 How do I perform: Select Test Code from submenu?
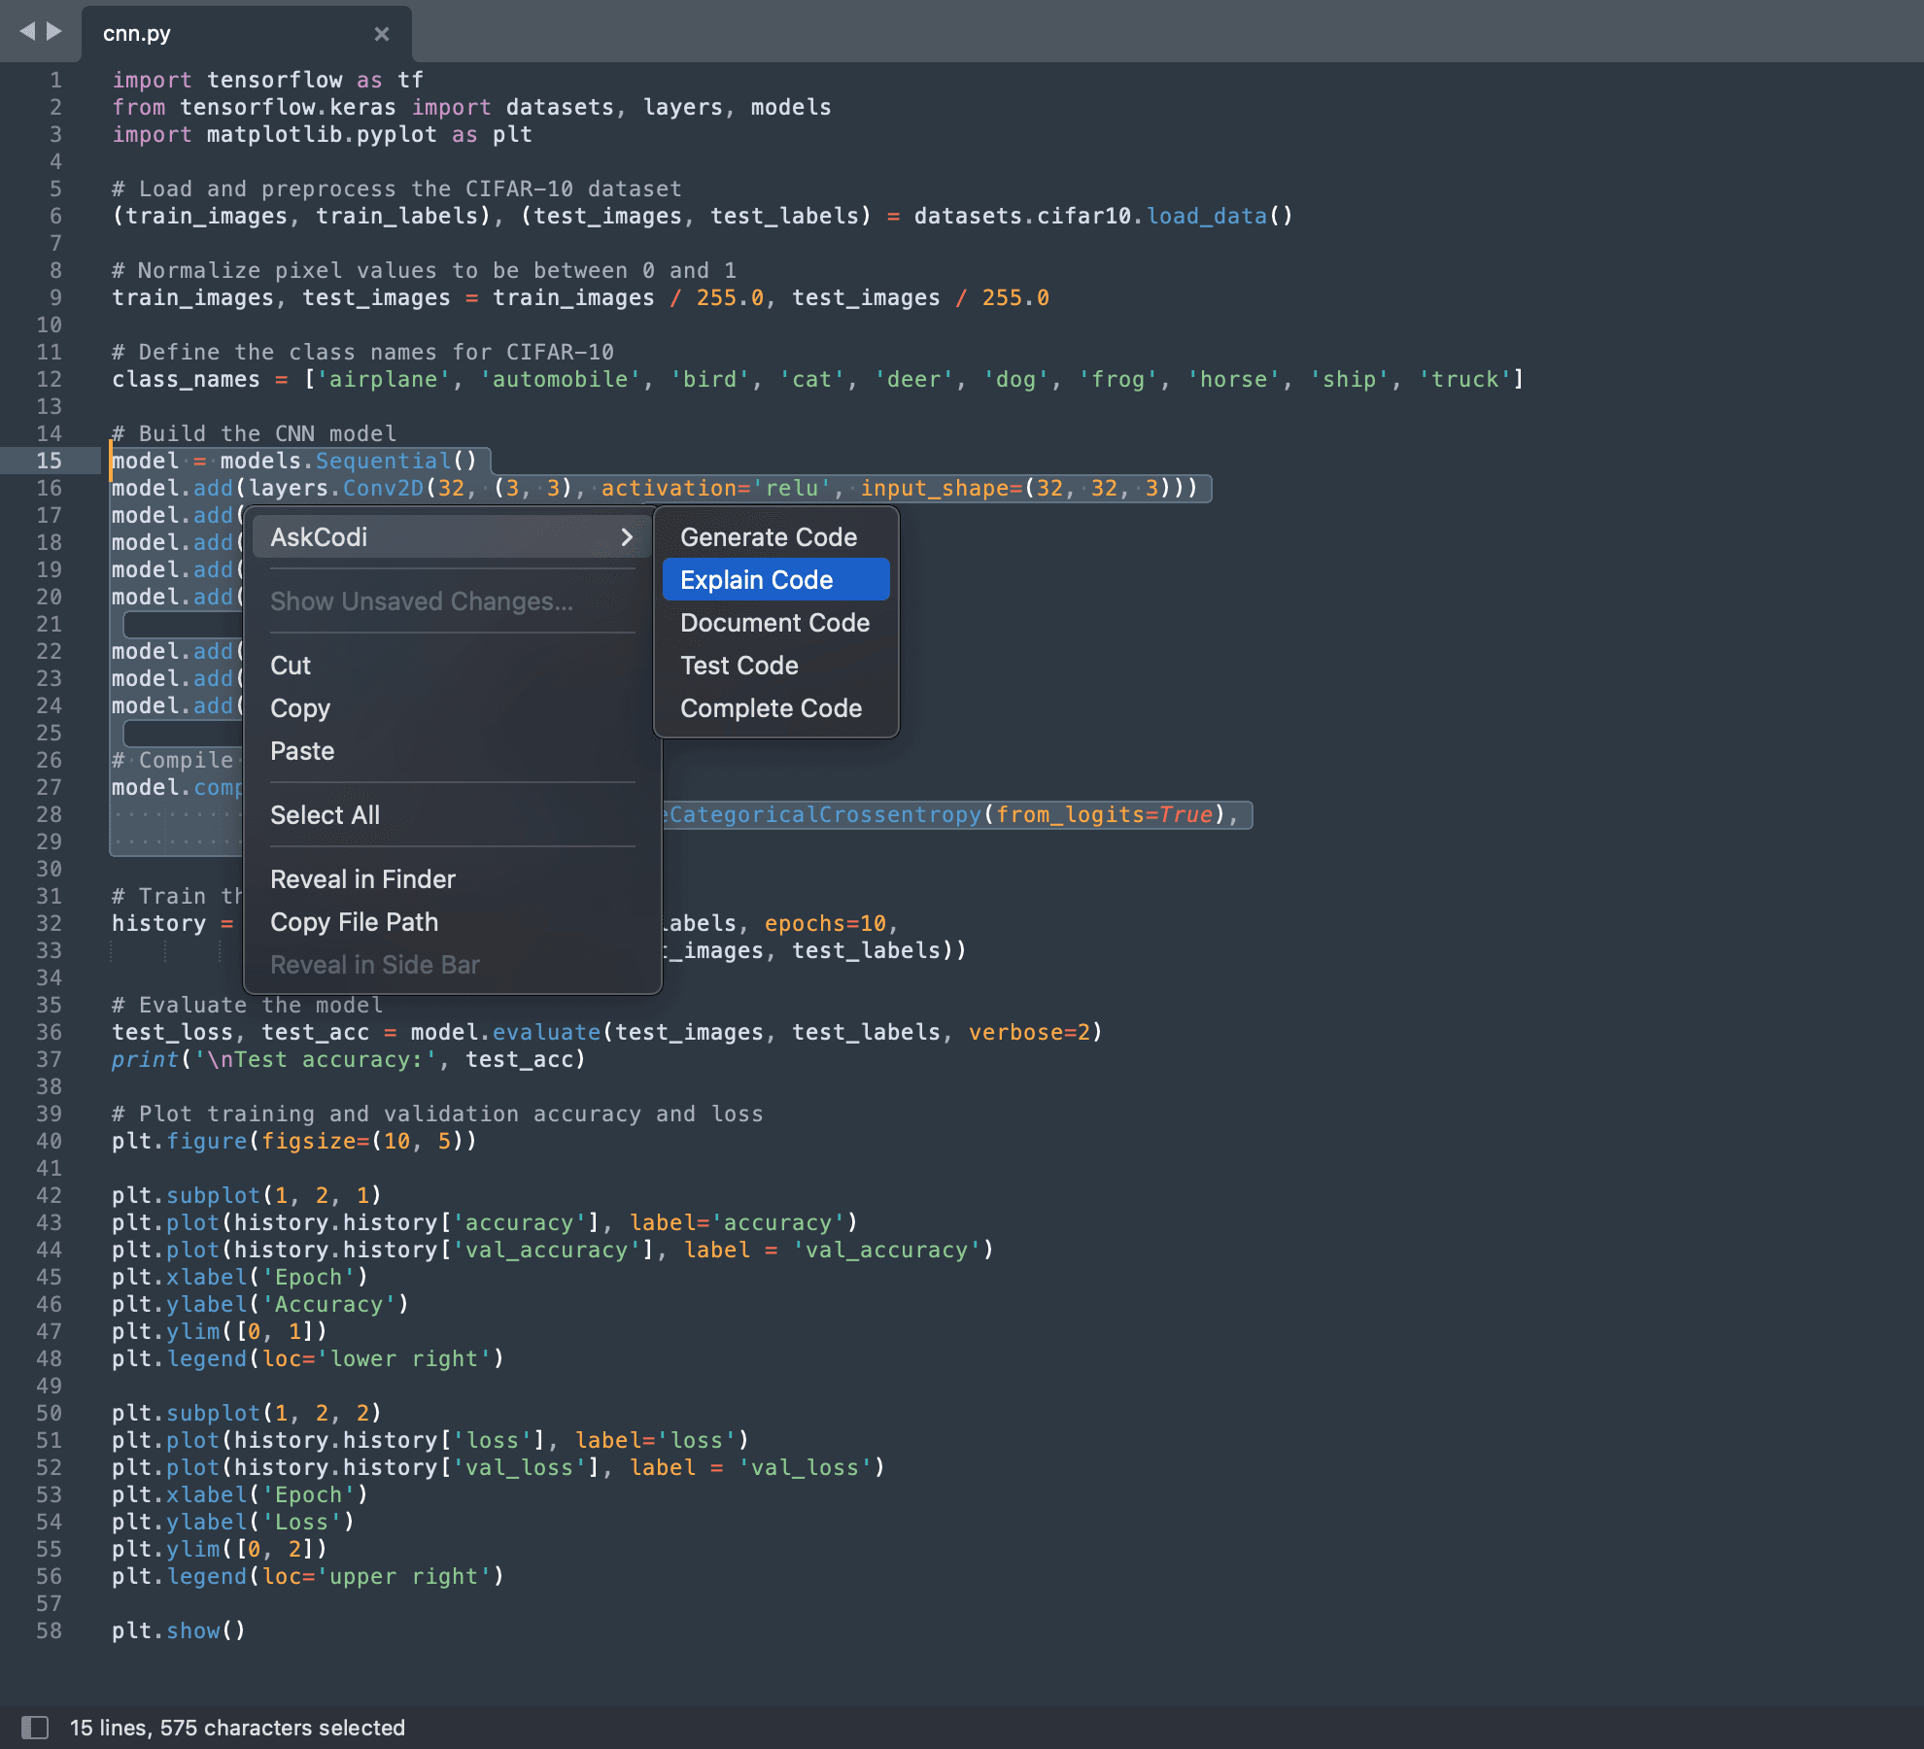[x=776, y=666]
